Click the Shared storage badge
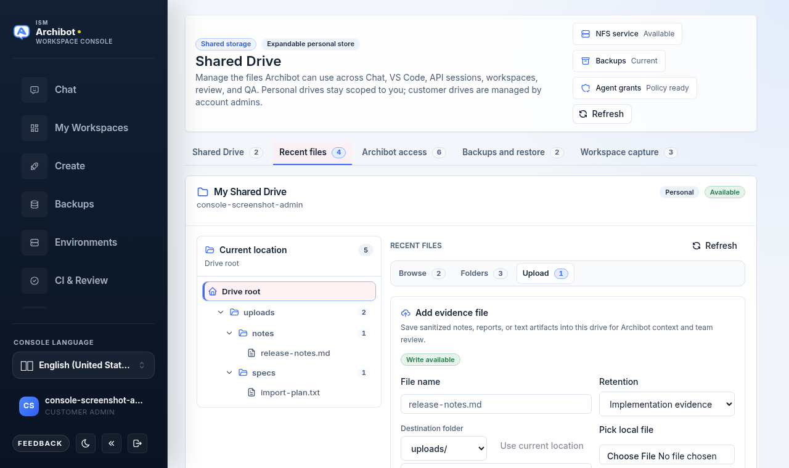 click(226, 44)
